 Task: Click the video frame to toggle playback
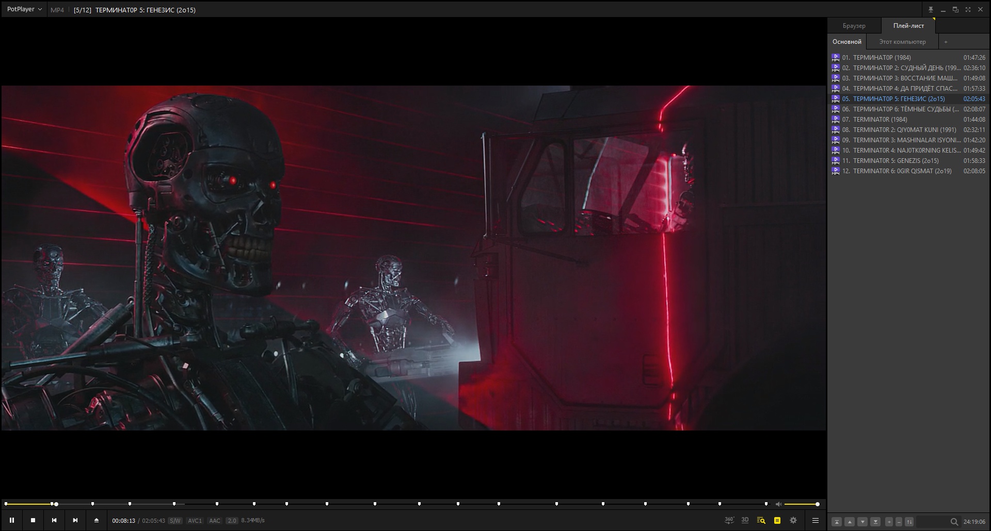(413, 258)
